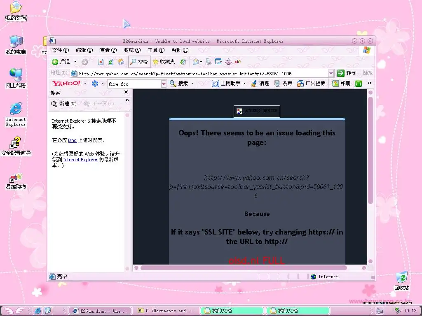This screenshot has height=316, width=422.
Task: Open the 上网助手 dropdown arrow
Action: (x=244, y=84)
